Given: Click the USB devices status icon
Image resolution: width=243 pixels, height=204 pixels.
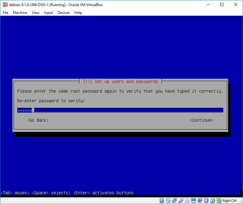Looking at the screenshot, I should click(181, 201).
